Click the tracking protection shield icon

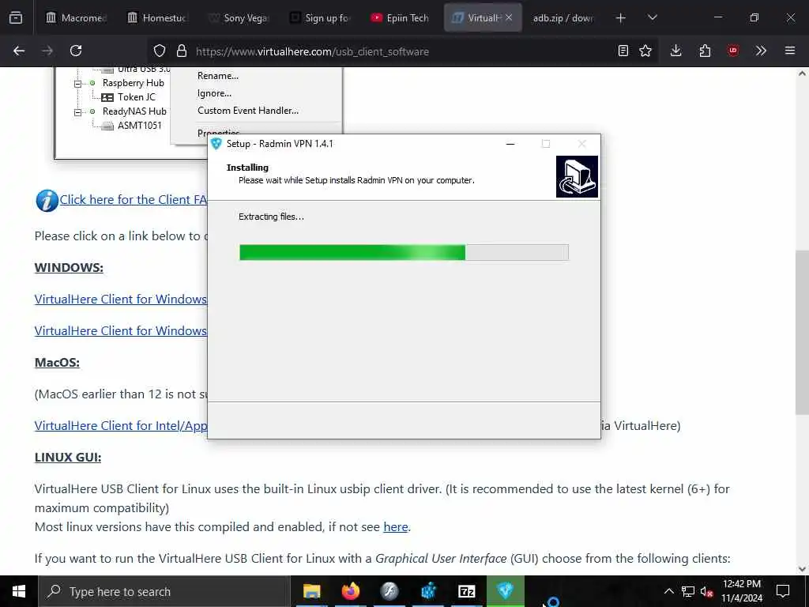(x=160, y=51)
